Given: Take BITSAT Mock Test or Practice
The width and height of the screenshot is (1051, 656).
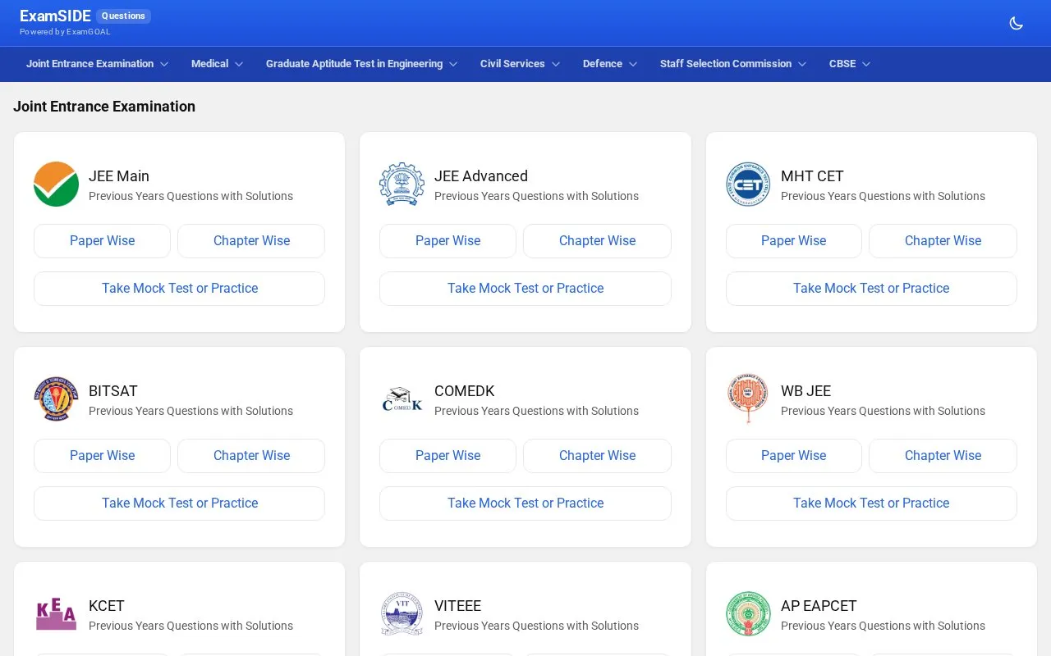Looking at the screenshot, I should [179, 503].
